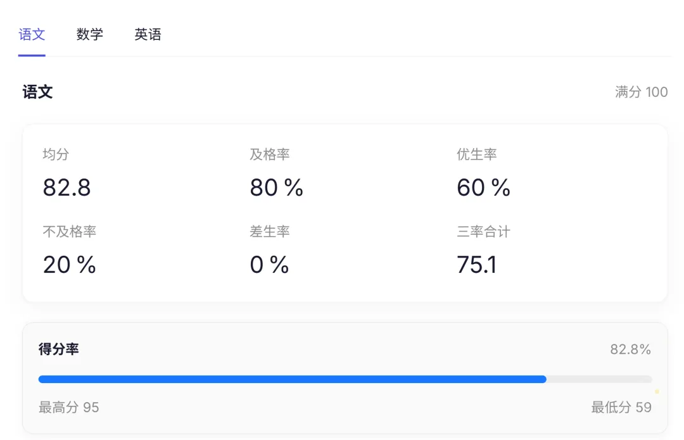
Task: Click the 最低分 59 text
Action: (621, 407)
